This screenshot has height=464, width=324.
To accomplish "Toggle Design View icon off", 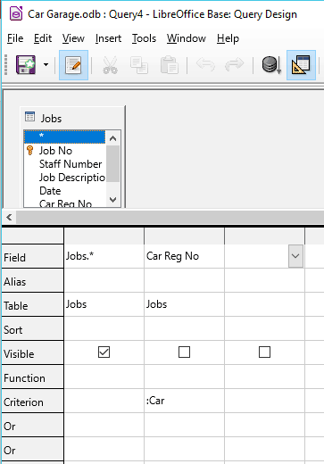I will point(301,65).
